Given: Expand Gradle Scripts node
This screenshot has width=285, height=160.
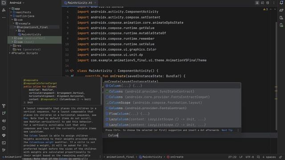Looking at the screenshot, I should (x=10, y=53).
